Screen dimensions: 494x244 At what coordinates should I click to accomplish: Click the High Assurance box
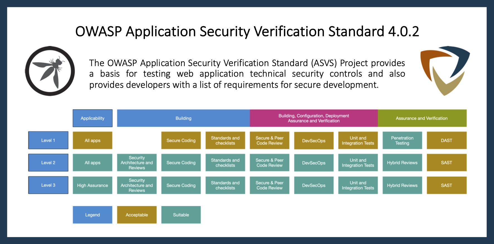(x=93, y=185)
